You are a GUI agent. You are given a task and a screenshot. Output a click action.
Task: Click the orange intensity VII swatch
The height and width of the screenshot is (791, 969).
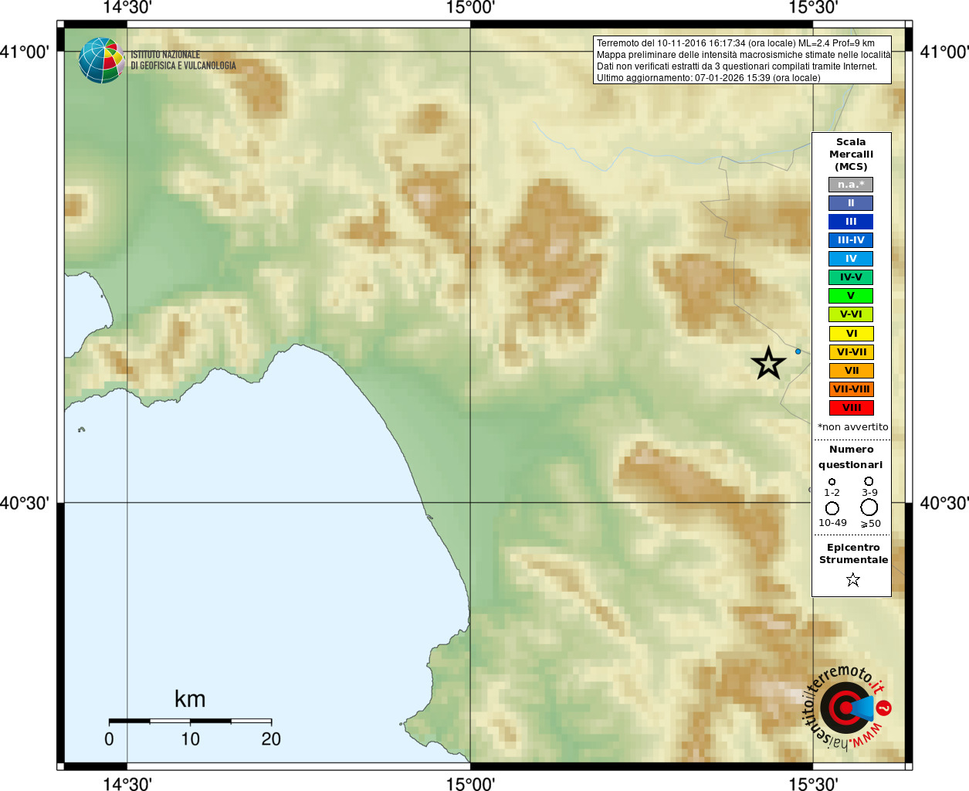point(852,371)
